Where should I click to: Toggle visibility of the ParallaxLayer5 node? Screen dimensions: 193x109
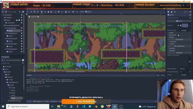click(x=21, y=49)
